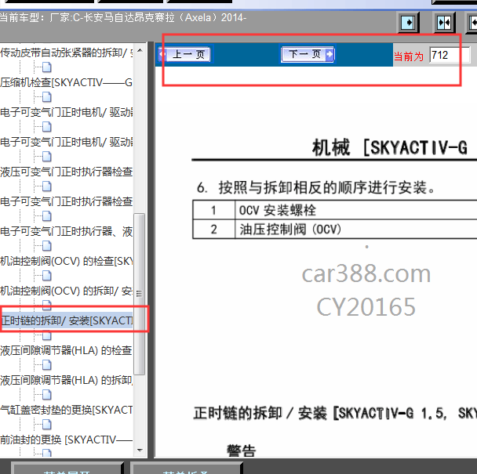
Task: Open page icon under 机油控制阀(OCV) 的检查
Action: pos(46,276)
